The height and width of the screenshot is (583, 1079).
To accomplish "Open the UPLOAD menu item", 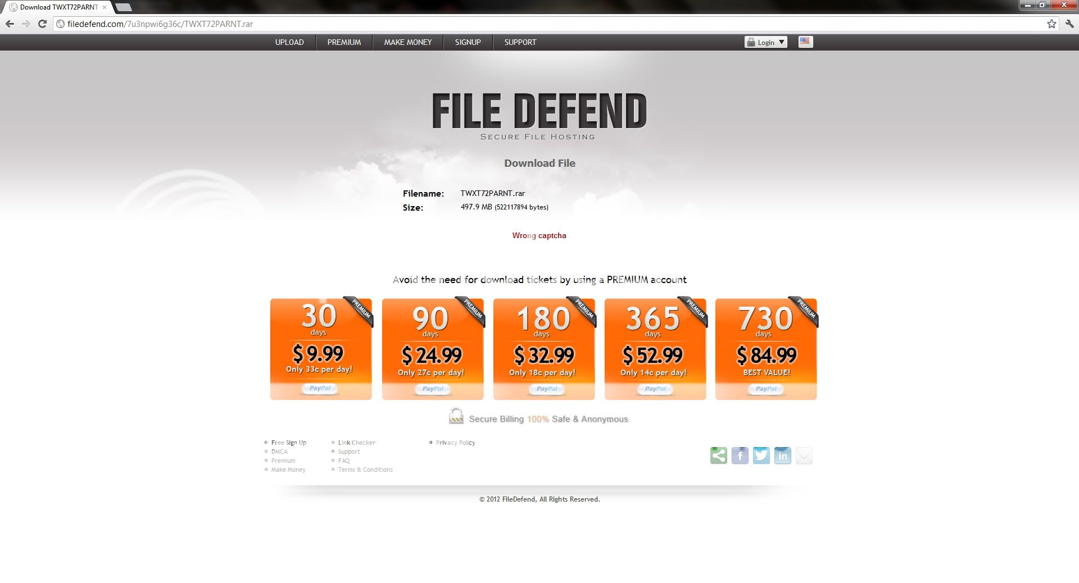I will 289,42.
